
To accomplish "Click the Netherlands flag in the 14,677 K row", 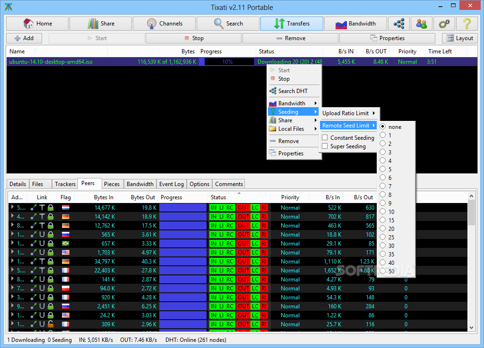I will [65, 208].
